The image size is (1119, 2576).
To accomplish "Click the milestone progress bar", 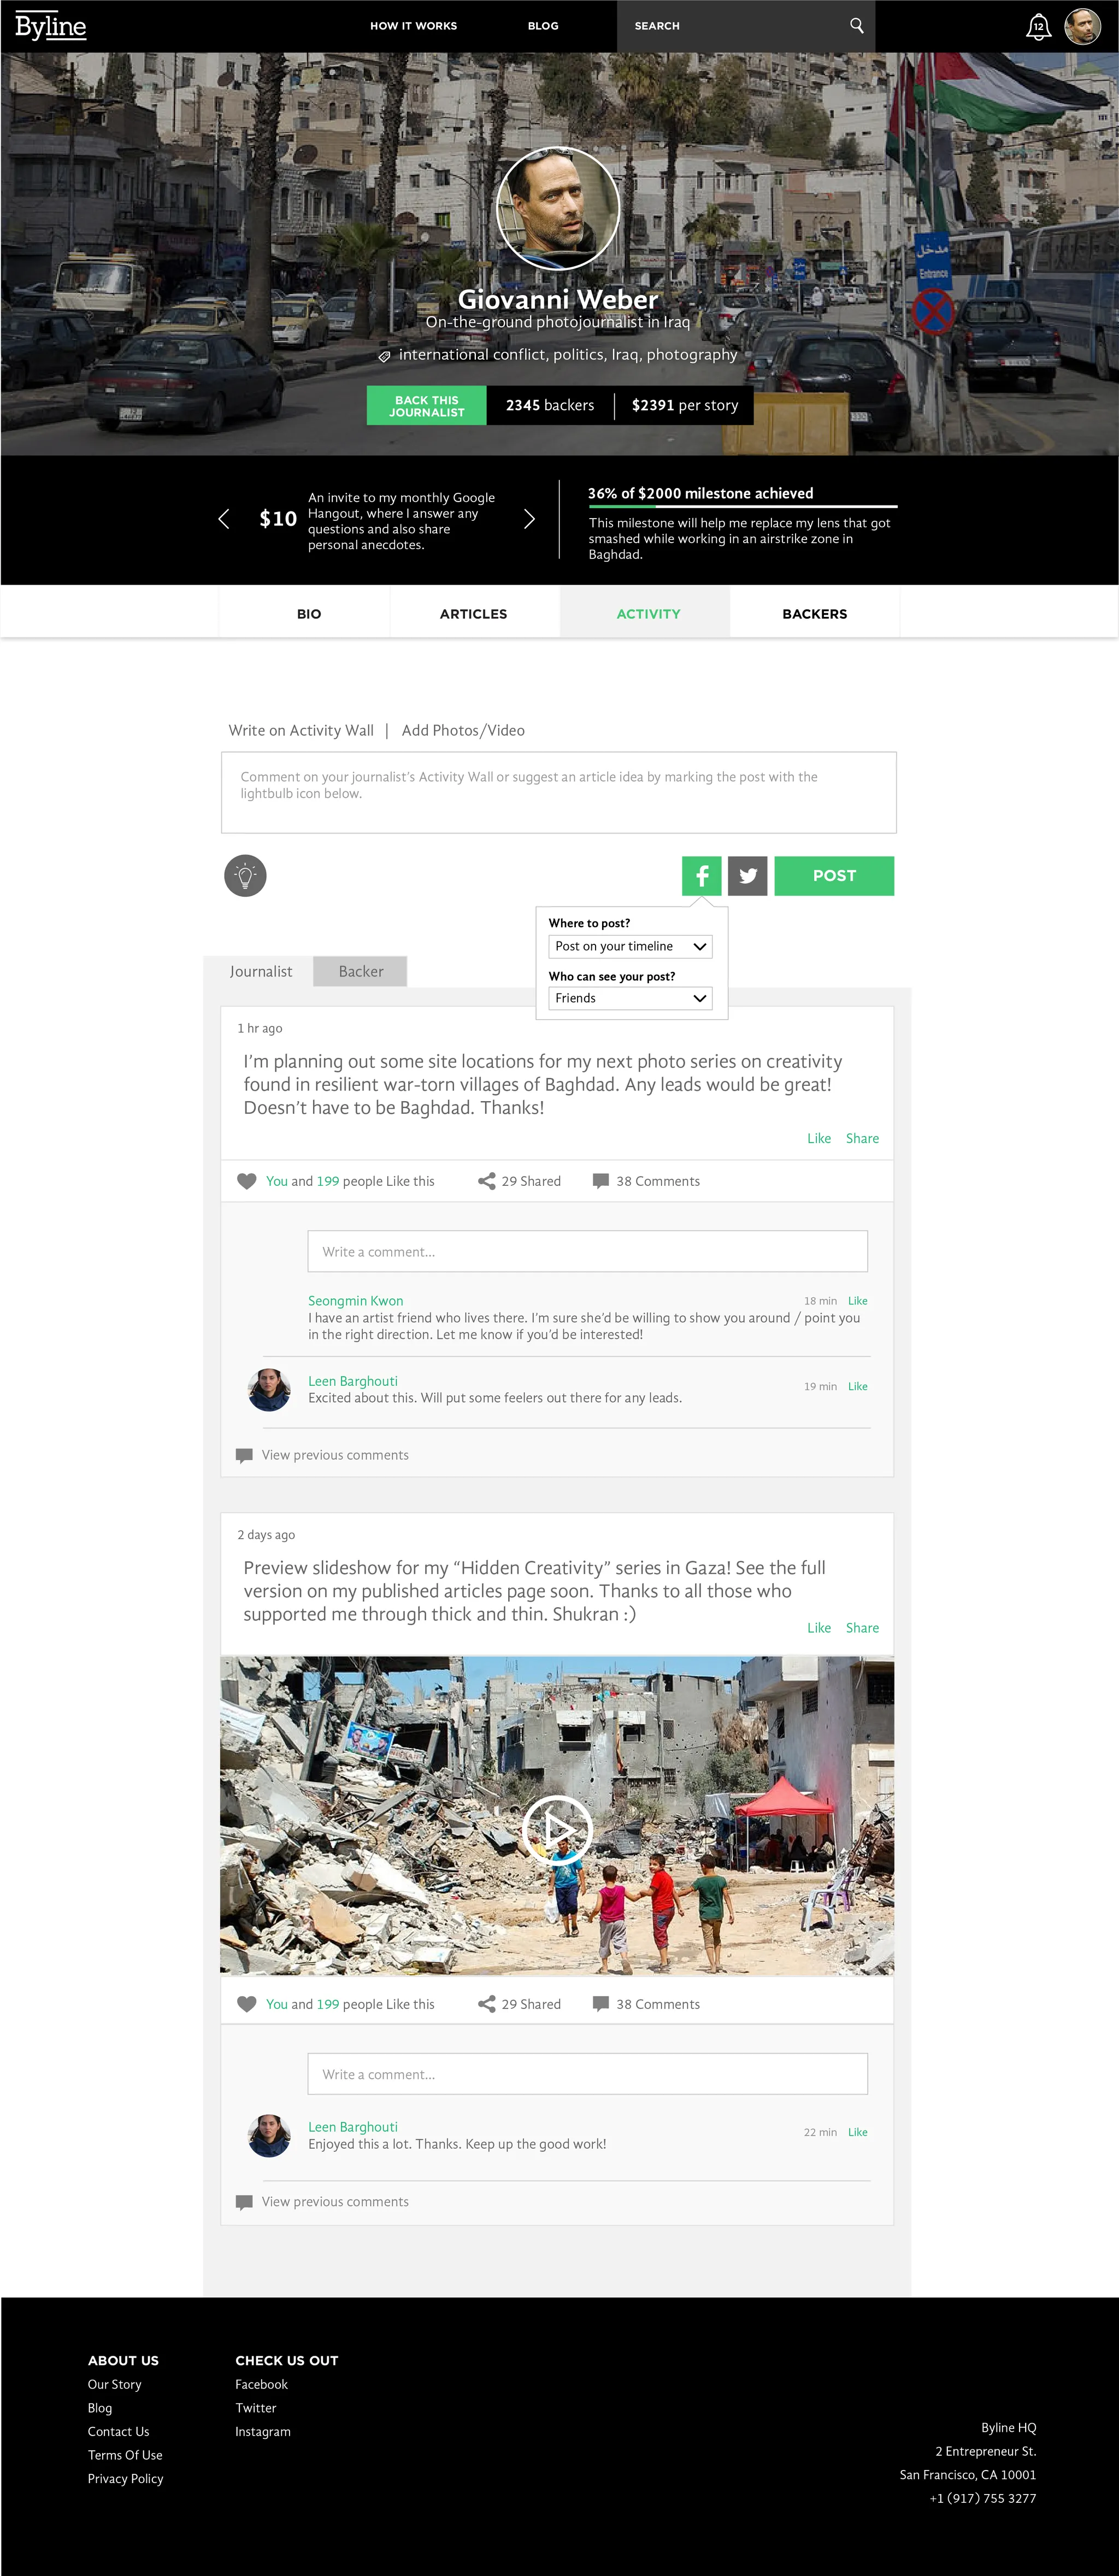I will 743,507.
